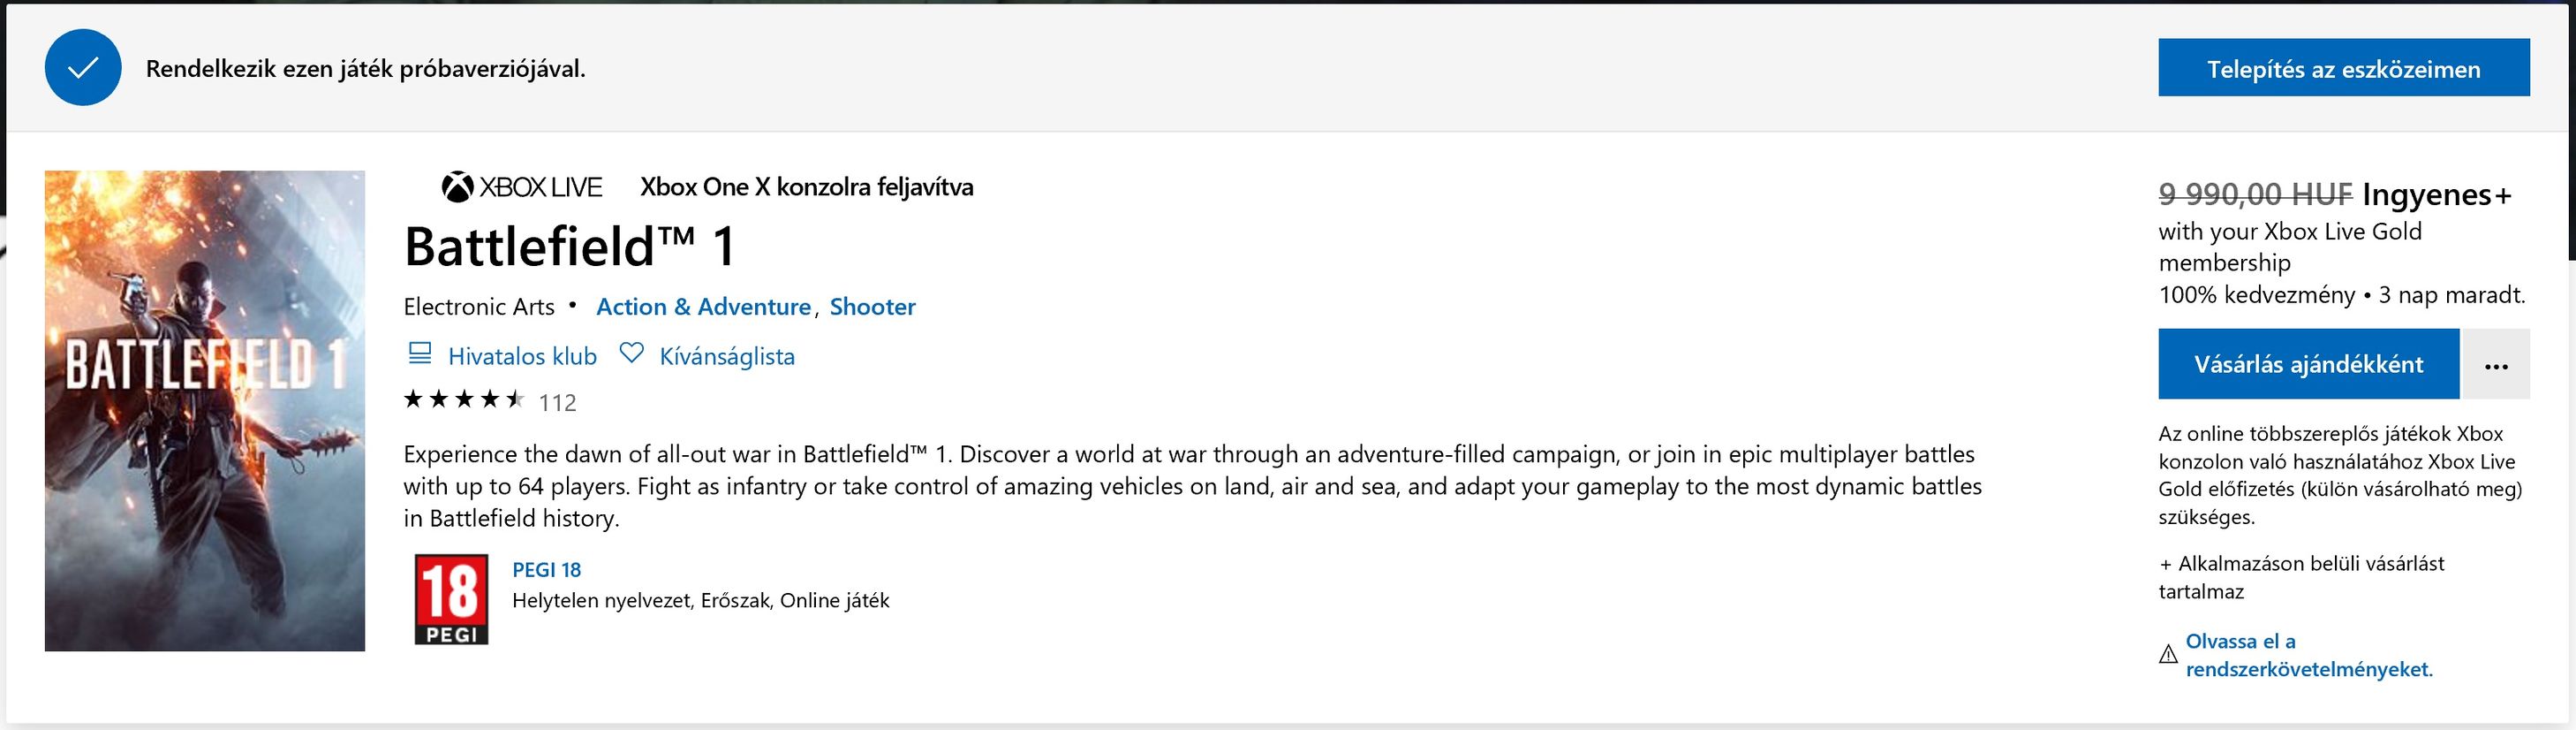Screen dimensions: 2576x730
Task: Open the Action & Adventure genre link
Action: coord(703,307)
